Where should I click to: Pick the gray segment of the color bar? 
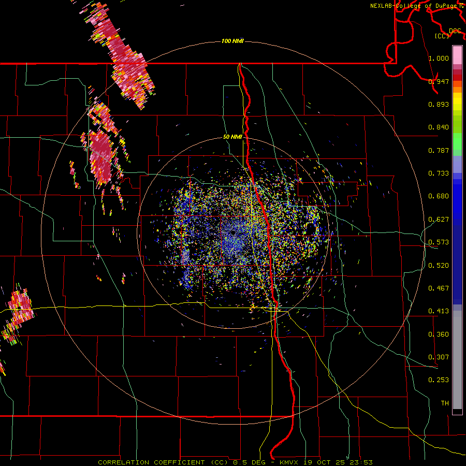click(457, 360)
